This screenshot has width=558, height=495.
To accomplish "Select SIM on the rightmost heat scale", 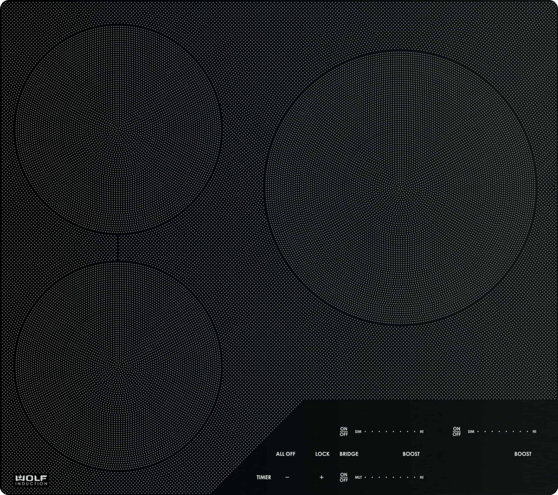I will (471, 432).
